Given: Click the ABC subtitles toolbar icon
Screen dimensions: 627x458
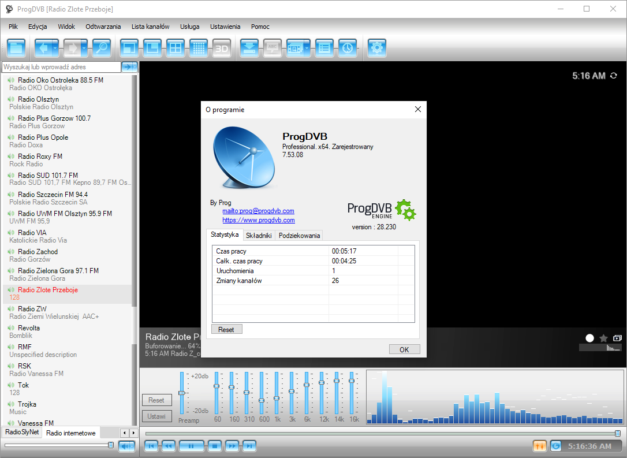Looking at the screenshot, I should (273, 48).
